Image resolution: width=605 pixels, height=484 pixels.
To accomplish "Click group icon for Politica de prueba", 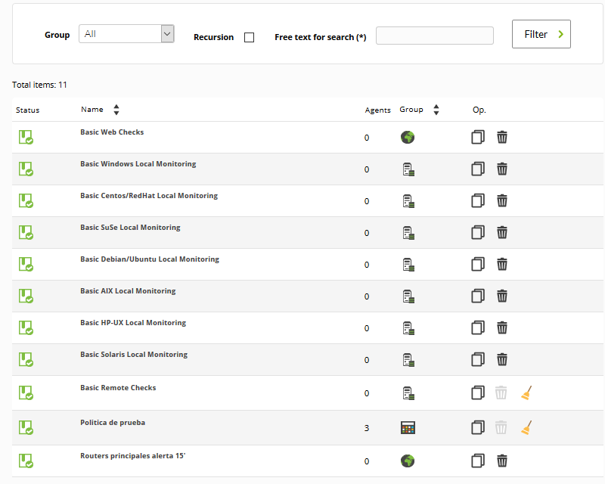I will pyautogui.click(x=408, y=428).
